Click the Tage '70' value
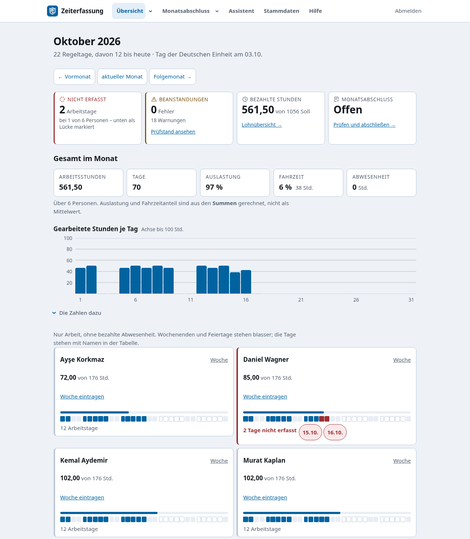470x539 pixels. (x=137, y=187)
